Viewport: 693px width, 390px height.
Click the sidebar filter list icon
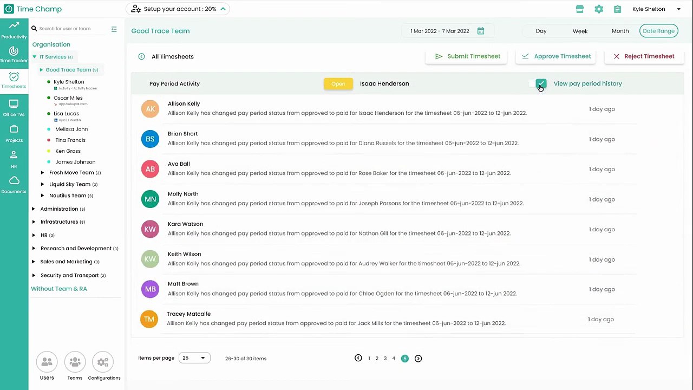tap(114, 29)
